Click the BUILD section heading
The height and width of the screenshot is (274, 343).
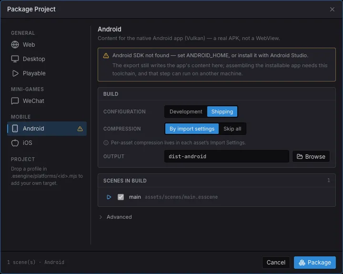click(x=111, y=94)
